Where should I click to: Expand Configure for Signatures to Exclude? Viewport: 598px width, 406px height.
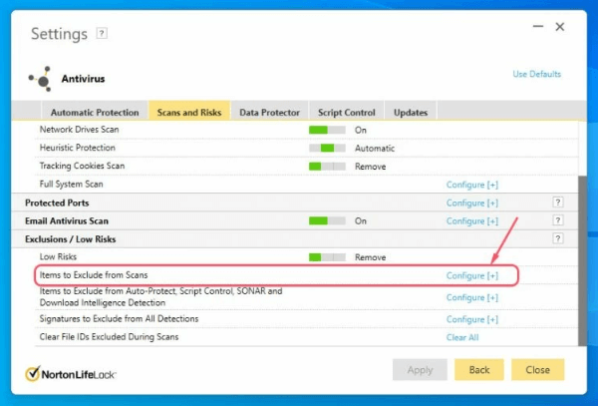(471, 319)
